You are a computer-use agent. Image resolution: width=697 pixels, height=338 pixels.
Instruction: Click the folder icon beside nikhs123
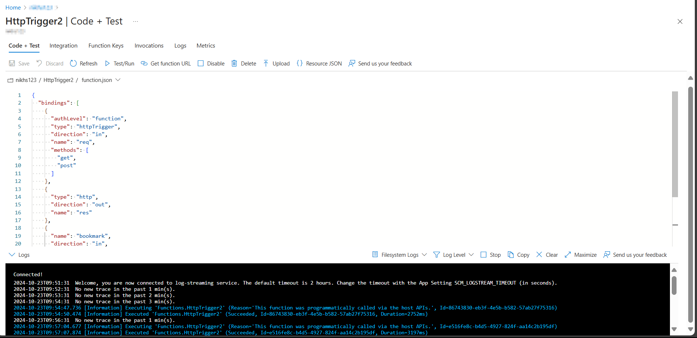tap(10, 80)
